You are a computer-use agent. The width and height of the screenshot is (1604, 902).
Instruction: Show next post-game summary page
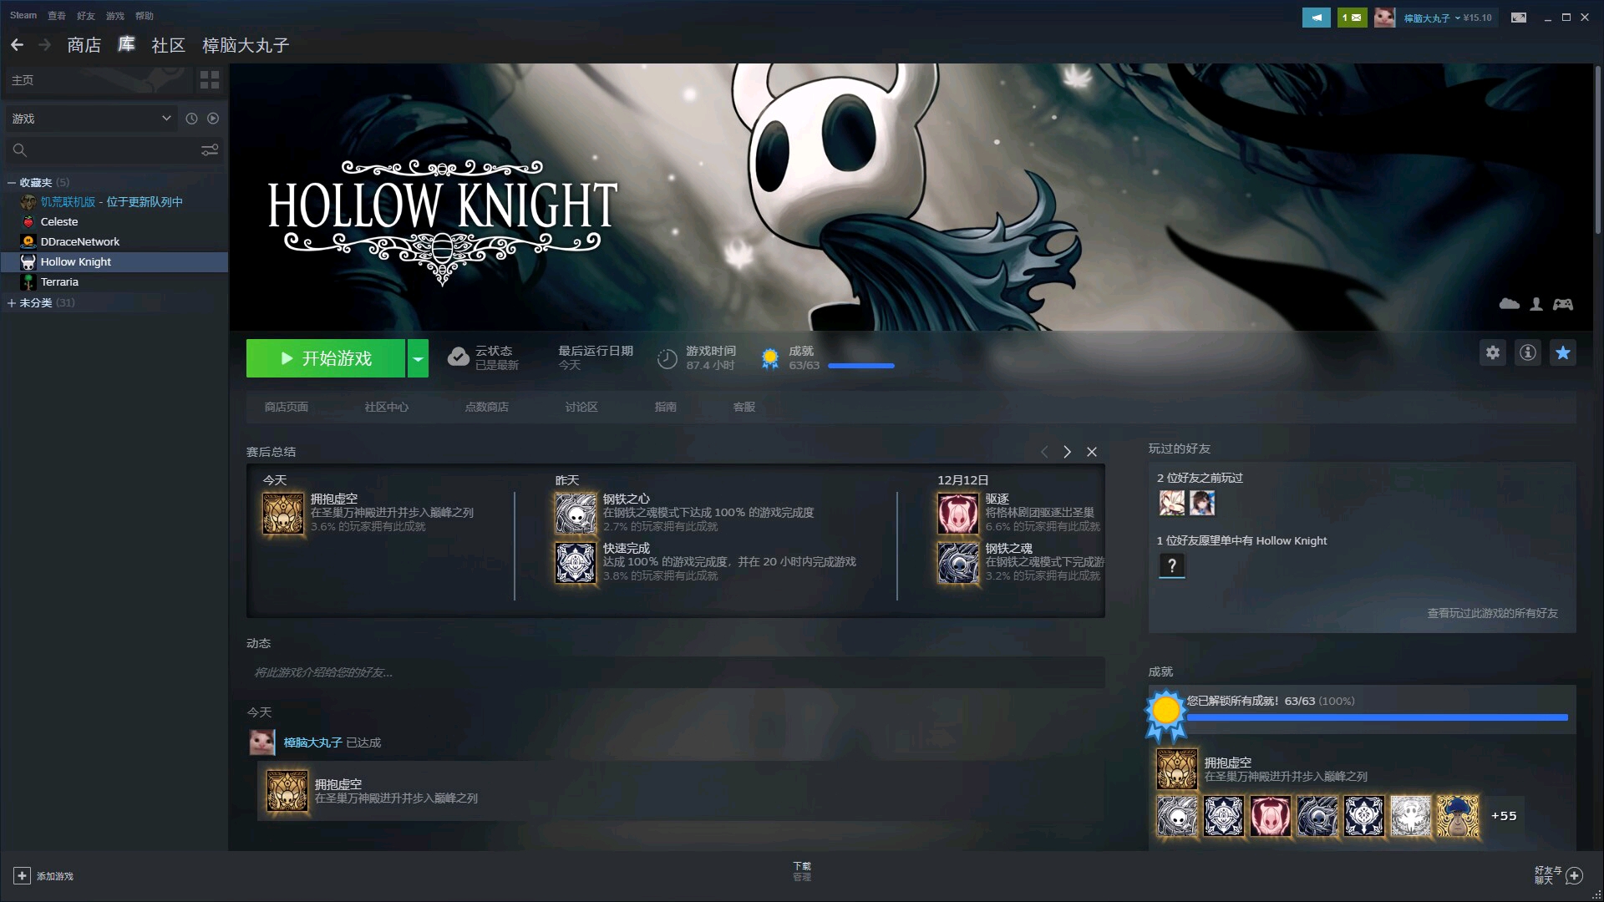(x=1067, y=452)
